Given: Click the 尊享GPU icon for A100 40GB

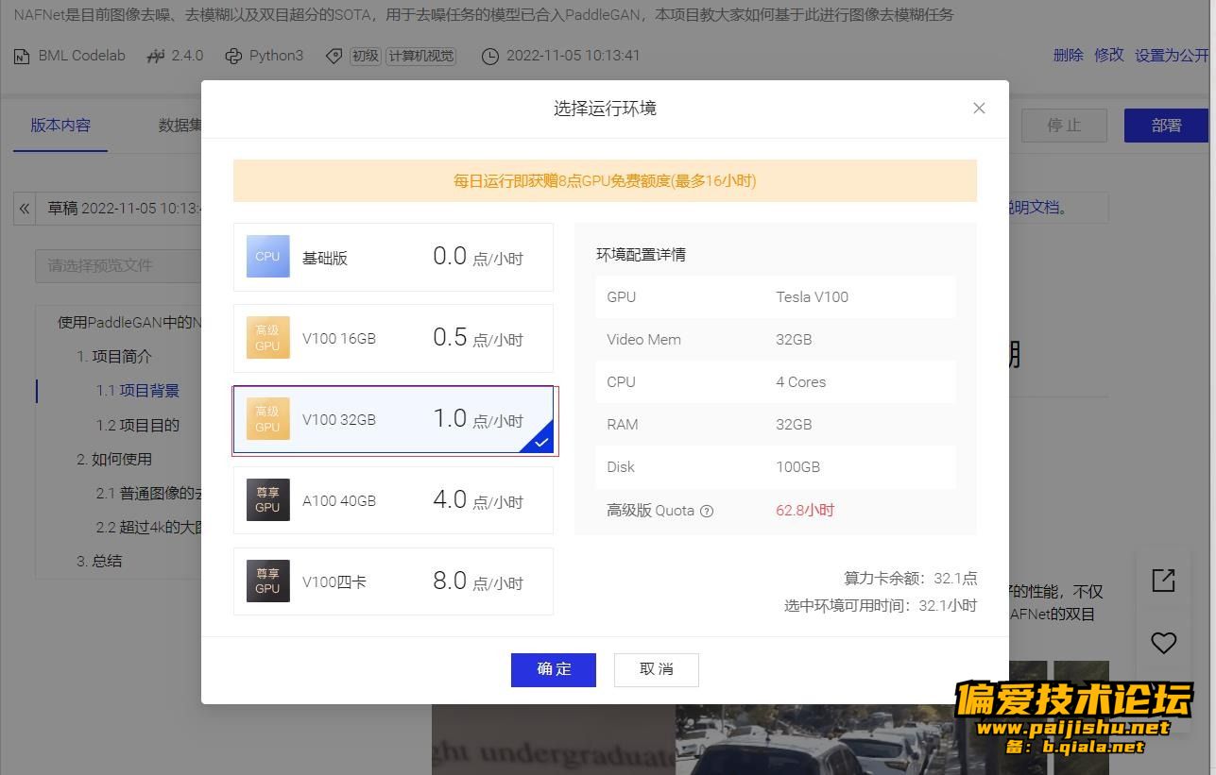Looking at the screenshot, I should pos(267,500).
